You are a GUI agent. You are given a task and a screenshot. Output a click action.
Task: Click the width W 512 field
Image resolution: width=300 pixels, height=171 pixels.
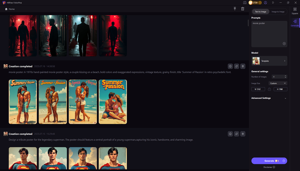[258, 89]
